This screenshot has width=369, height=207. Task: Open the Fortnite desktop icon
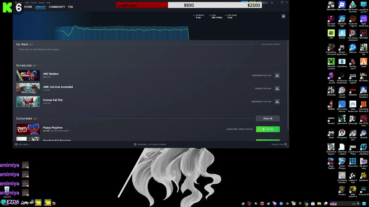pos(342,34)
